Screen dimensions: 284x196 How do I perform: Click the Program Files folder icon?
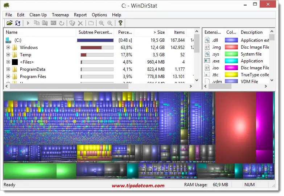tap(15, 77)
